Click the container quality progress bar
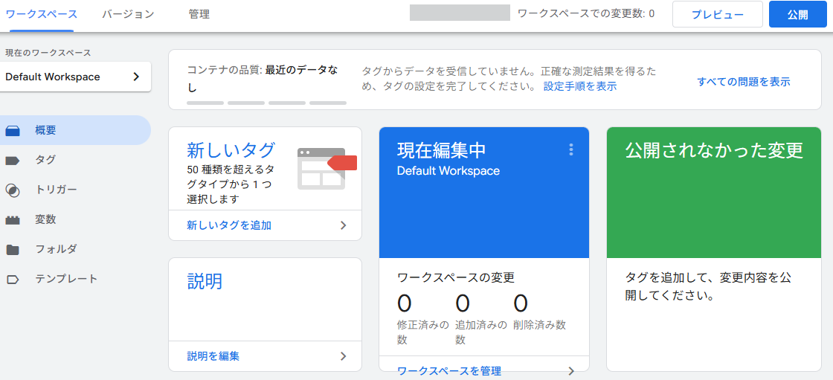Image resolution: width=833 pixels, height=380 pixels. coord(266,103)
